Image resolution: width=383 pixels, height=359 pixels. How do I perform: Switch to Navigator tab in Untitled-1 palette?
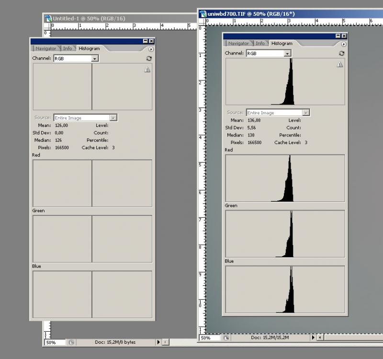coord(45,48)
